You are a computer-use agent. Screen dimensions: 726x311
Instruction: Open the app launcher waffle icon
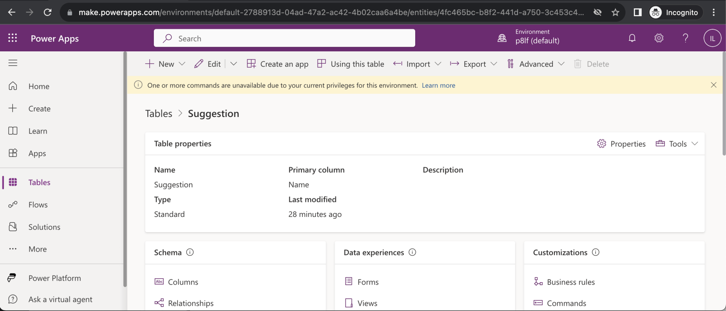click(13, 38)
